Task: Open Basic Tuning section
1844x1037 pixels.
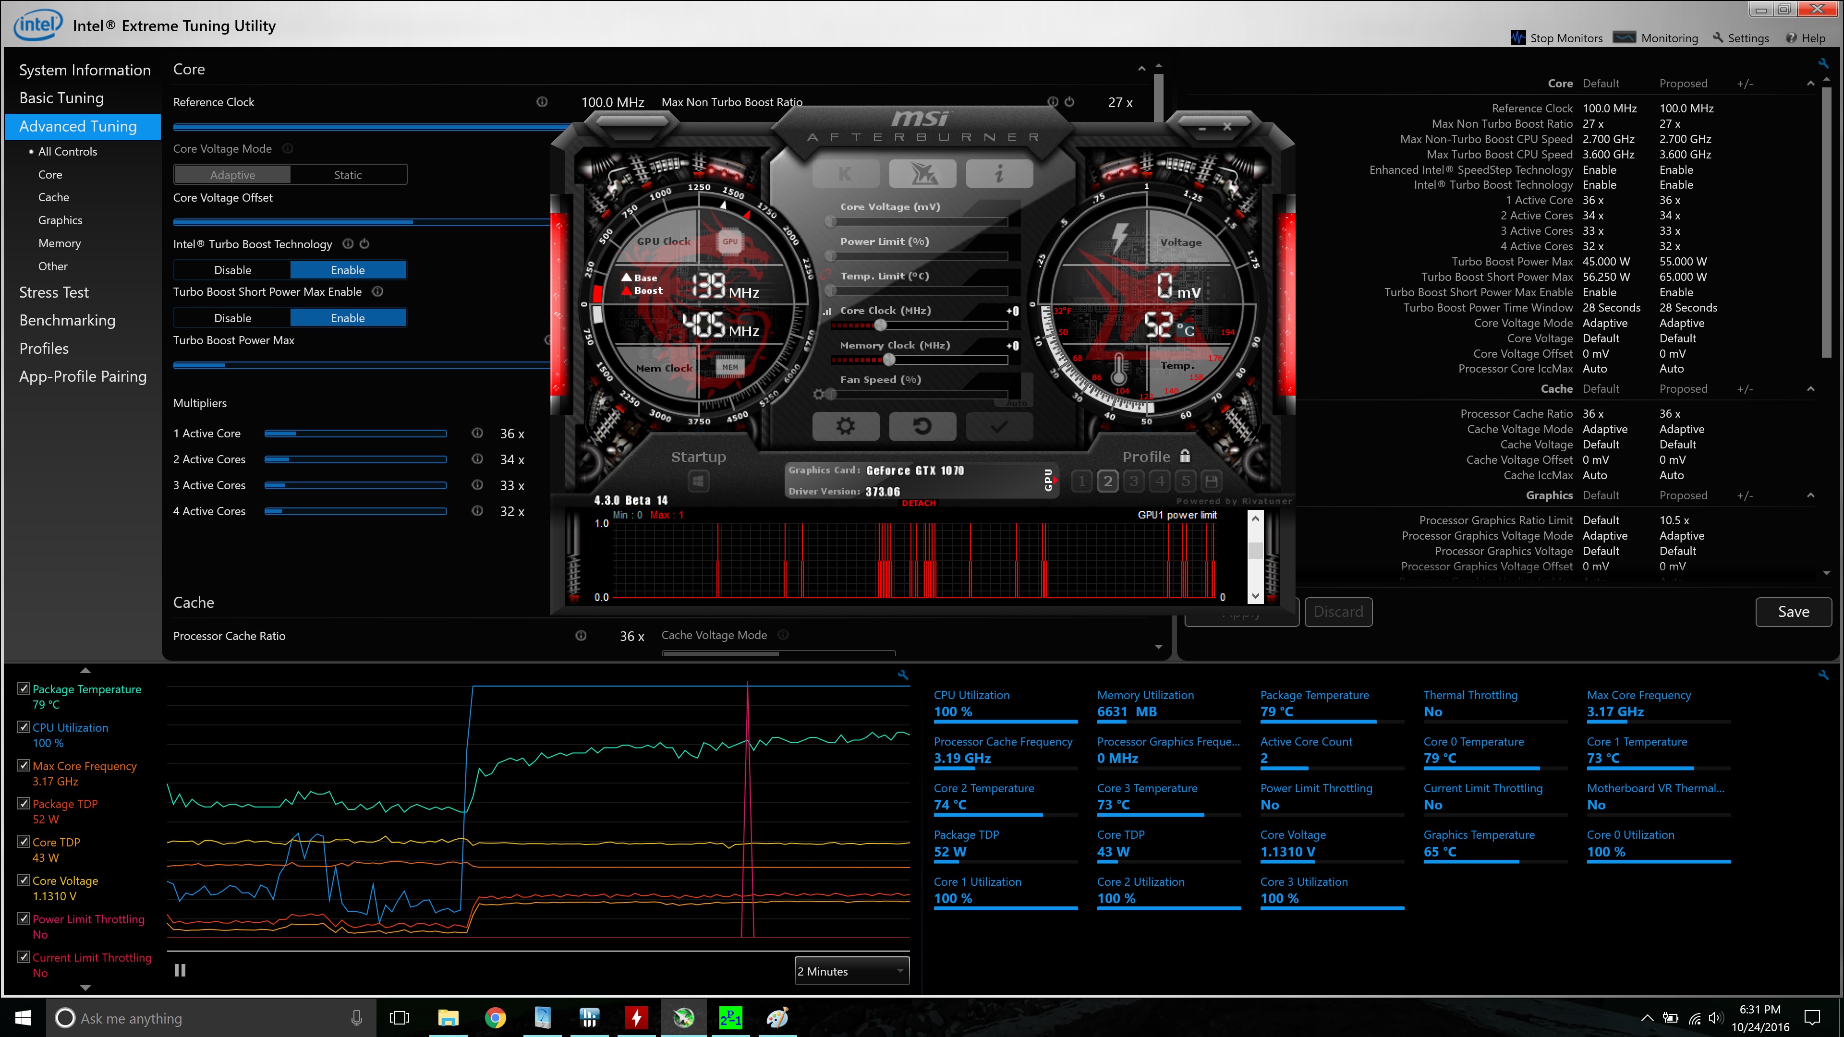Action: coord(61,98)
